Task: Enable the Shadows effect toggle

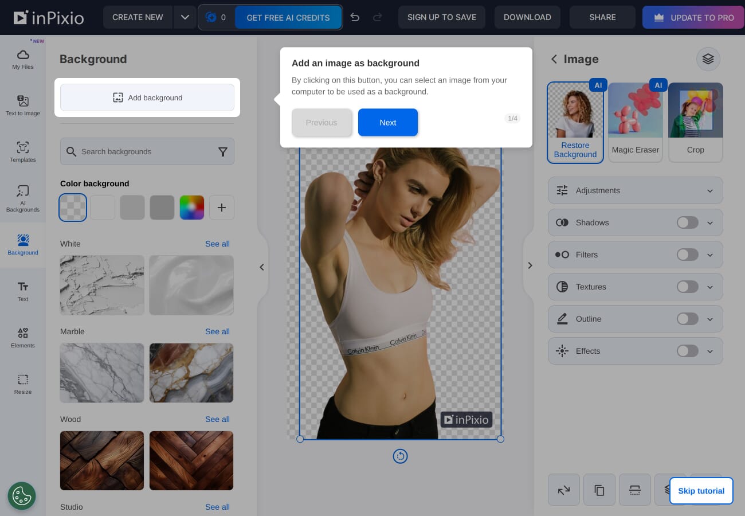Action: tap(688, 222)
